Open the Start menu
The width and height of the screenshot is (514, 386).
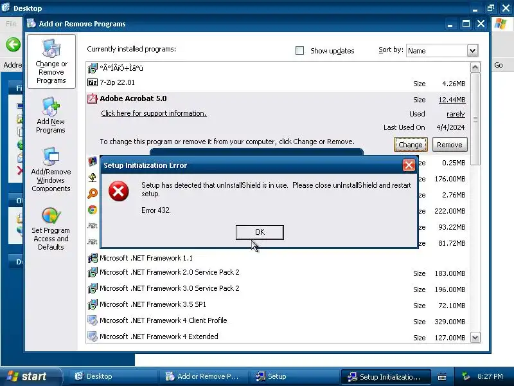point(30,376)
